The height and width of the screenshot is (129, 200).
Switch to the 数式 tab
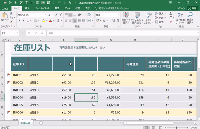tap(57, 8)
